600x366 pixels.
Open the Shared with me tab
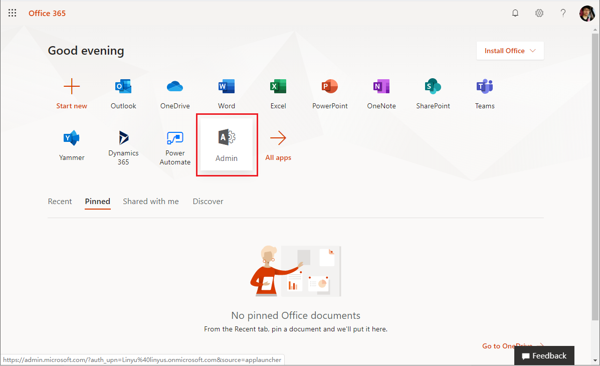tap(151, 202)
